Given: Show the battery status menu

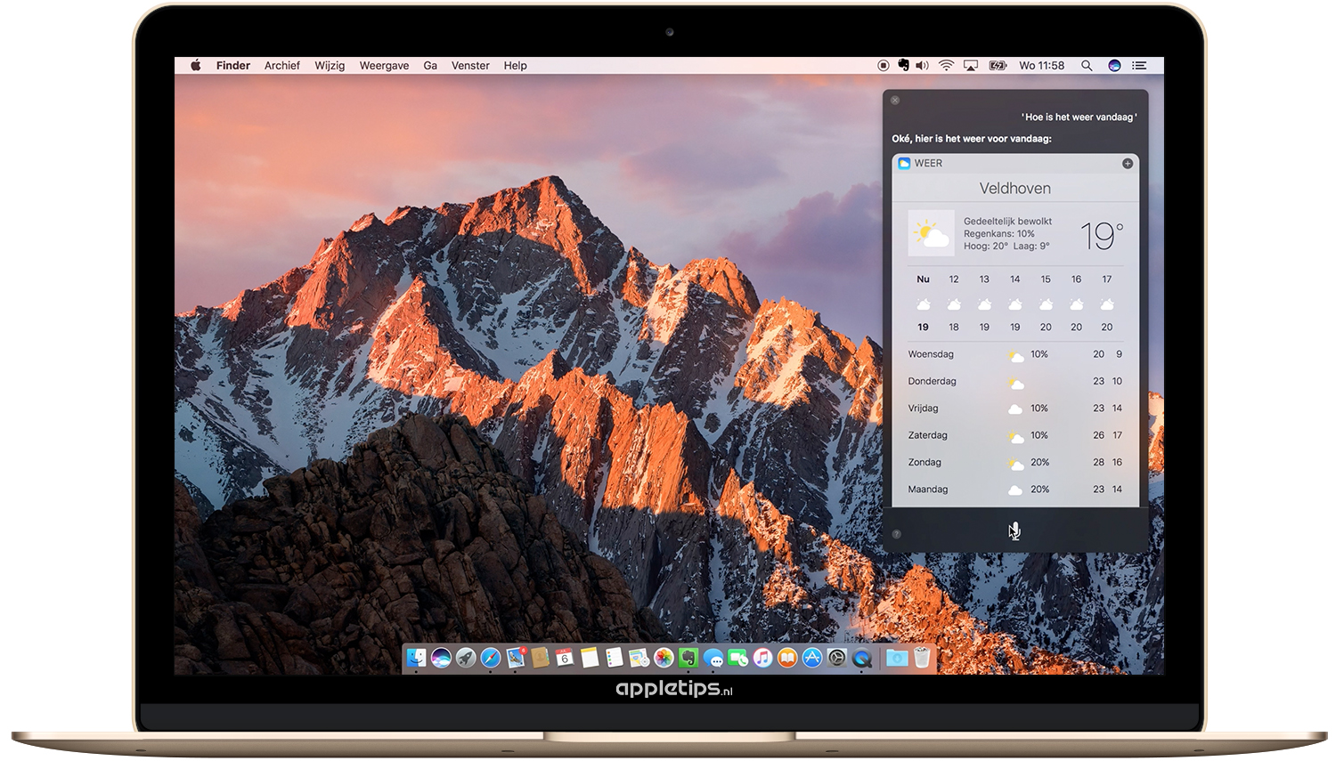Looking at the screenshot, I should [998, 66].
